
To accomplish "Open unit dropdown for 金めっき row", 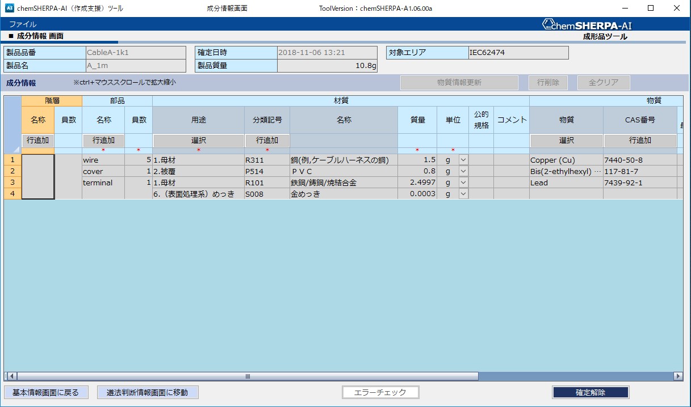I will (463, 194).
